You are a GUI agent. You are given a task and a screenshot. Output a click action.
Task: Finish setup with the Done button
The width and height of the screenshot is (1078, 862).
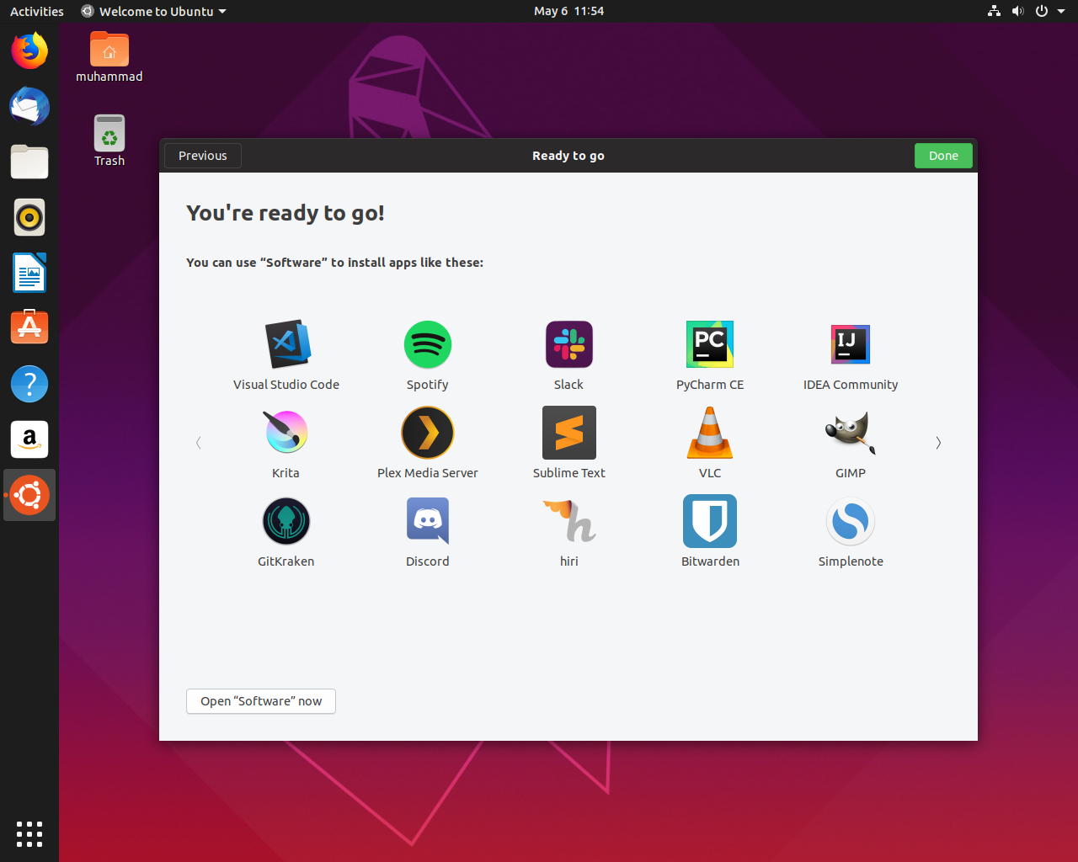(x=943, y=156)
